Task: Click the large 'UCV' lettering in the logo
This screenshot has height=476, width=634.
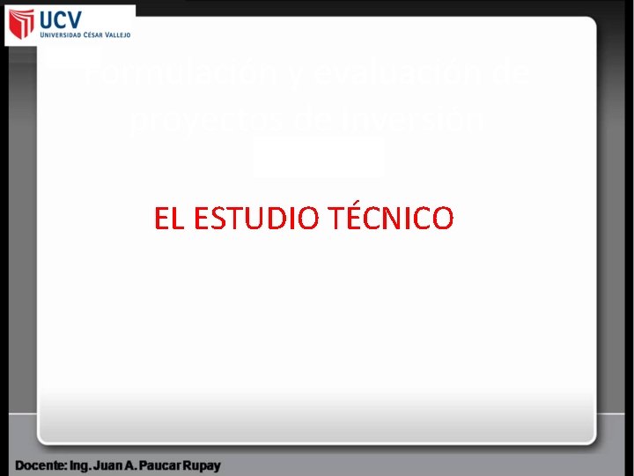Action: coord(61,19)
